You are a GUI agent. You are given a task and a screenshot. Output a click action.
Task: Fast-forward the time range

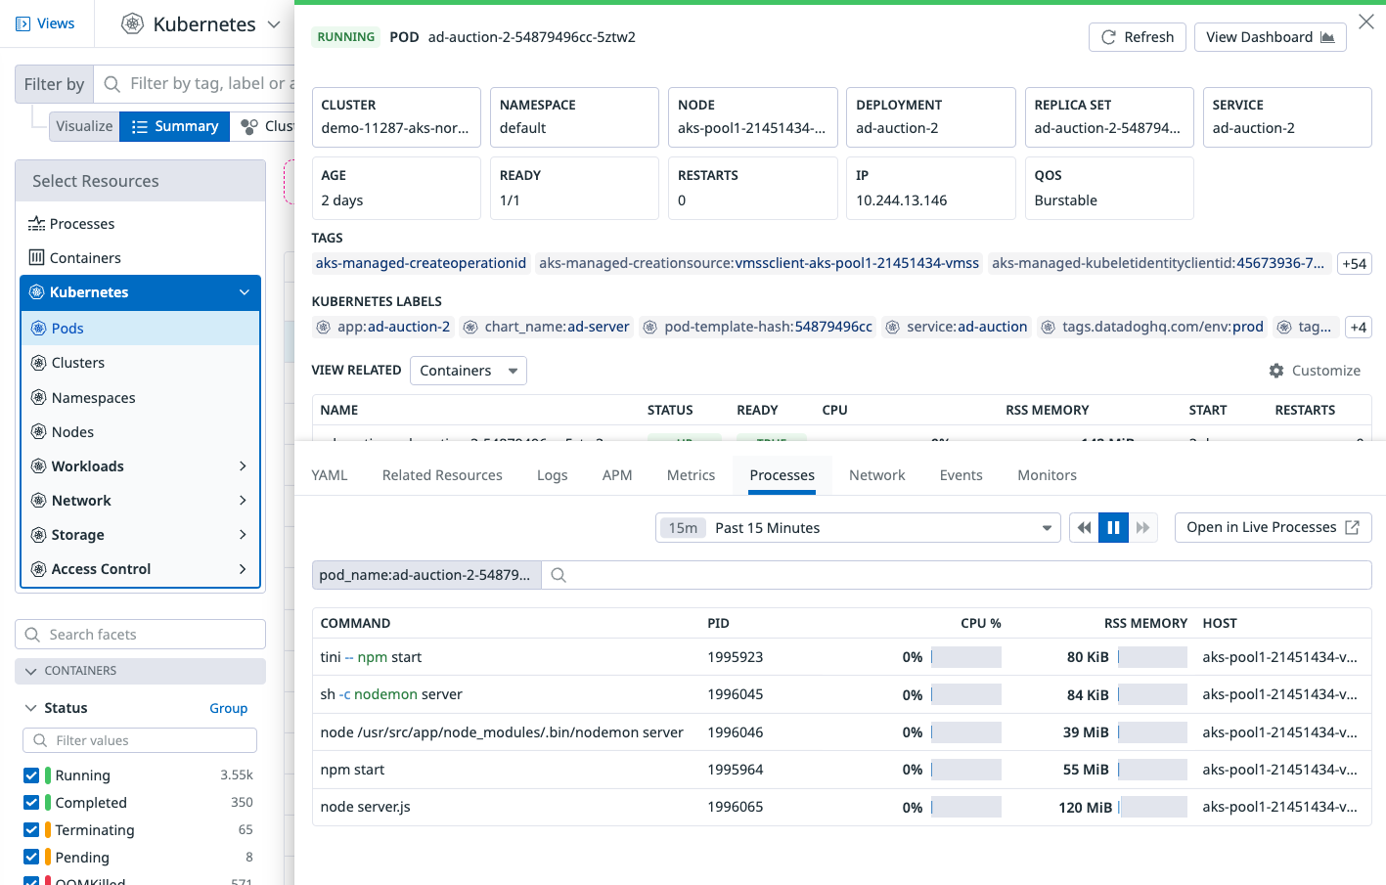pos(1143,528)
